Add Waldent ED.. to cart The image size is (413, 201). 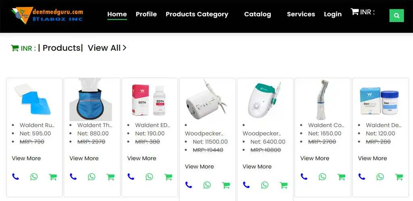tap(168, 177)
